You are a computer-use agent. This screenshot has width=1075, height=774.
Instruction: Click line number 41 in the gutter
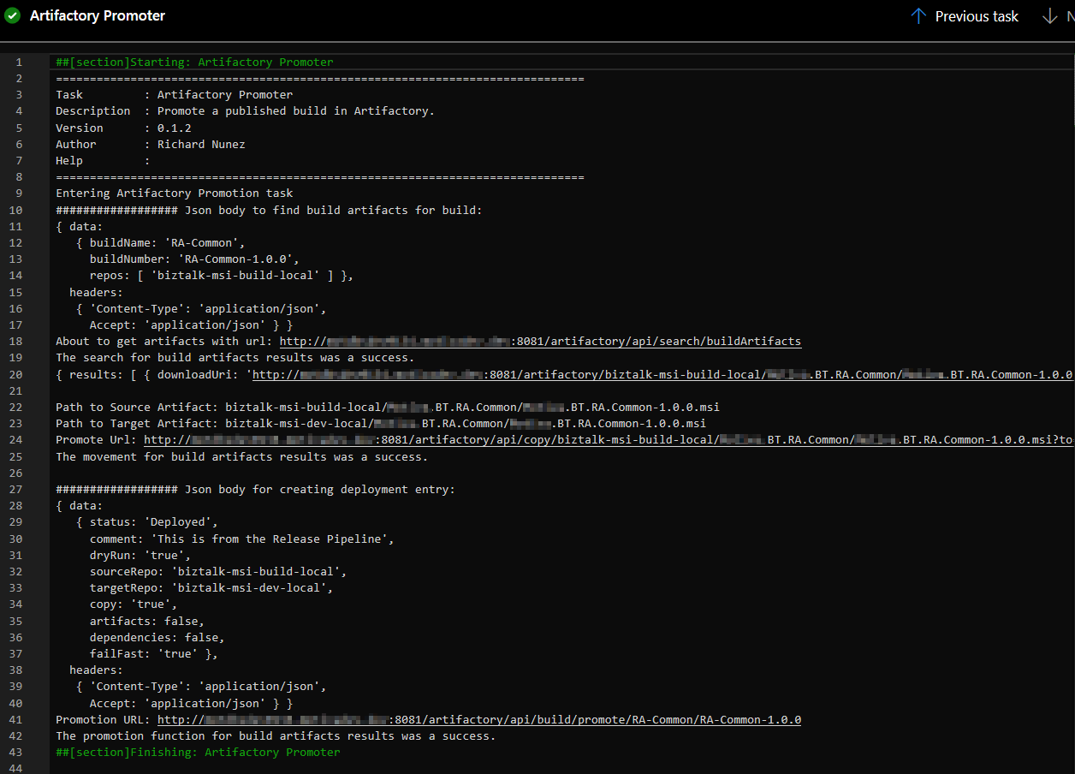pos(15,720)
